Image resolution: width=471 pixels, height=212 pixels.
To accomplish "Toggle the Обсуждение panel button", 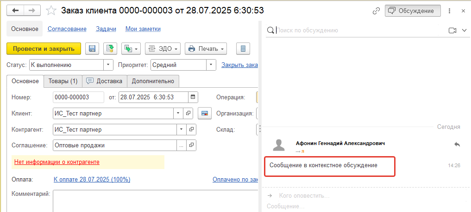I will [413, 11].
